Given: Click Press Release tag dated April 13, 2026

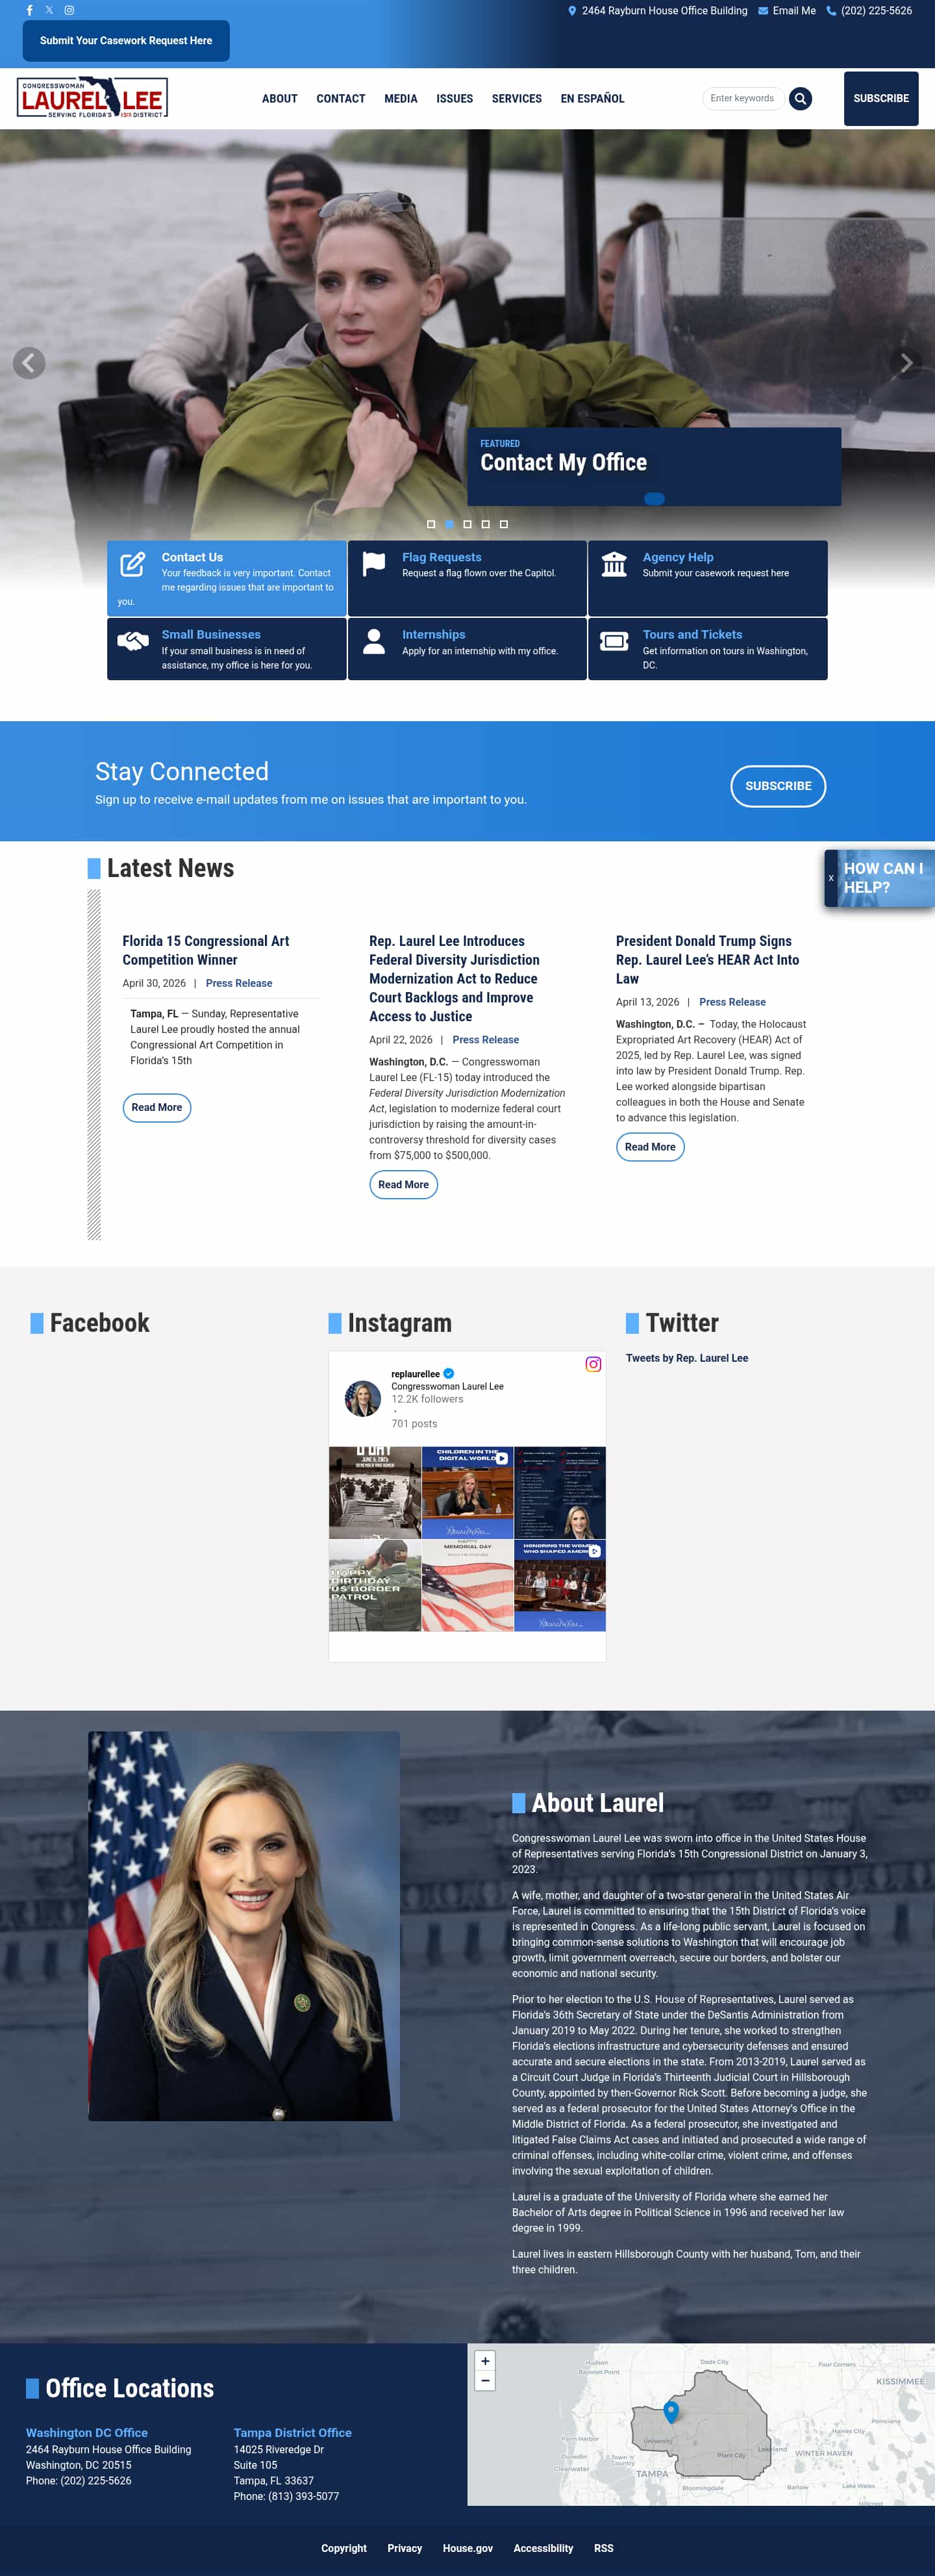Looking at the screenshot, I should point(732,1002).
